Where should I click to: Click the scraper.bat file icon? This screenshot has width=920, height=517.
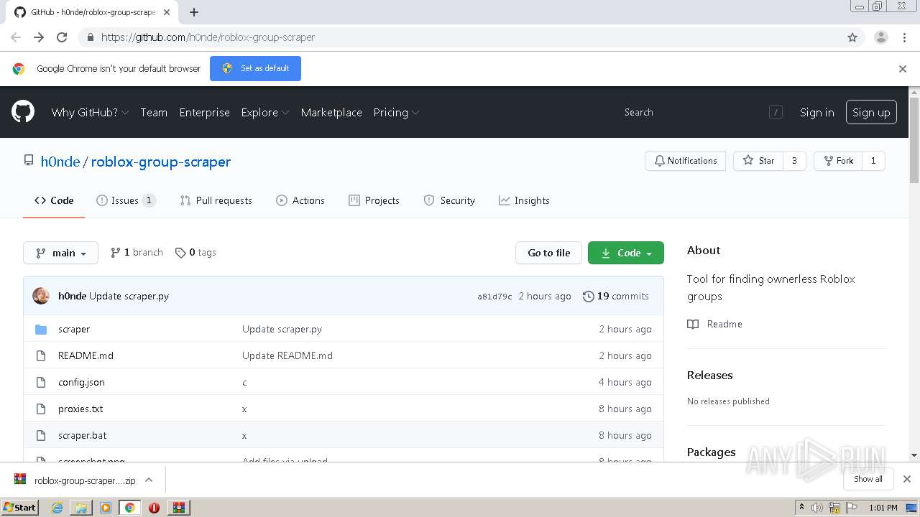click(x=41, y=435)
